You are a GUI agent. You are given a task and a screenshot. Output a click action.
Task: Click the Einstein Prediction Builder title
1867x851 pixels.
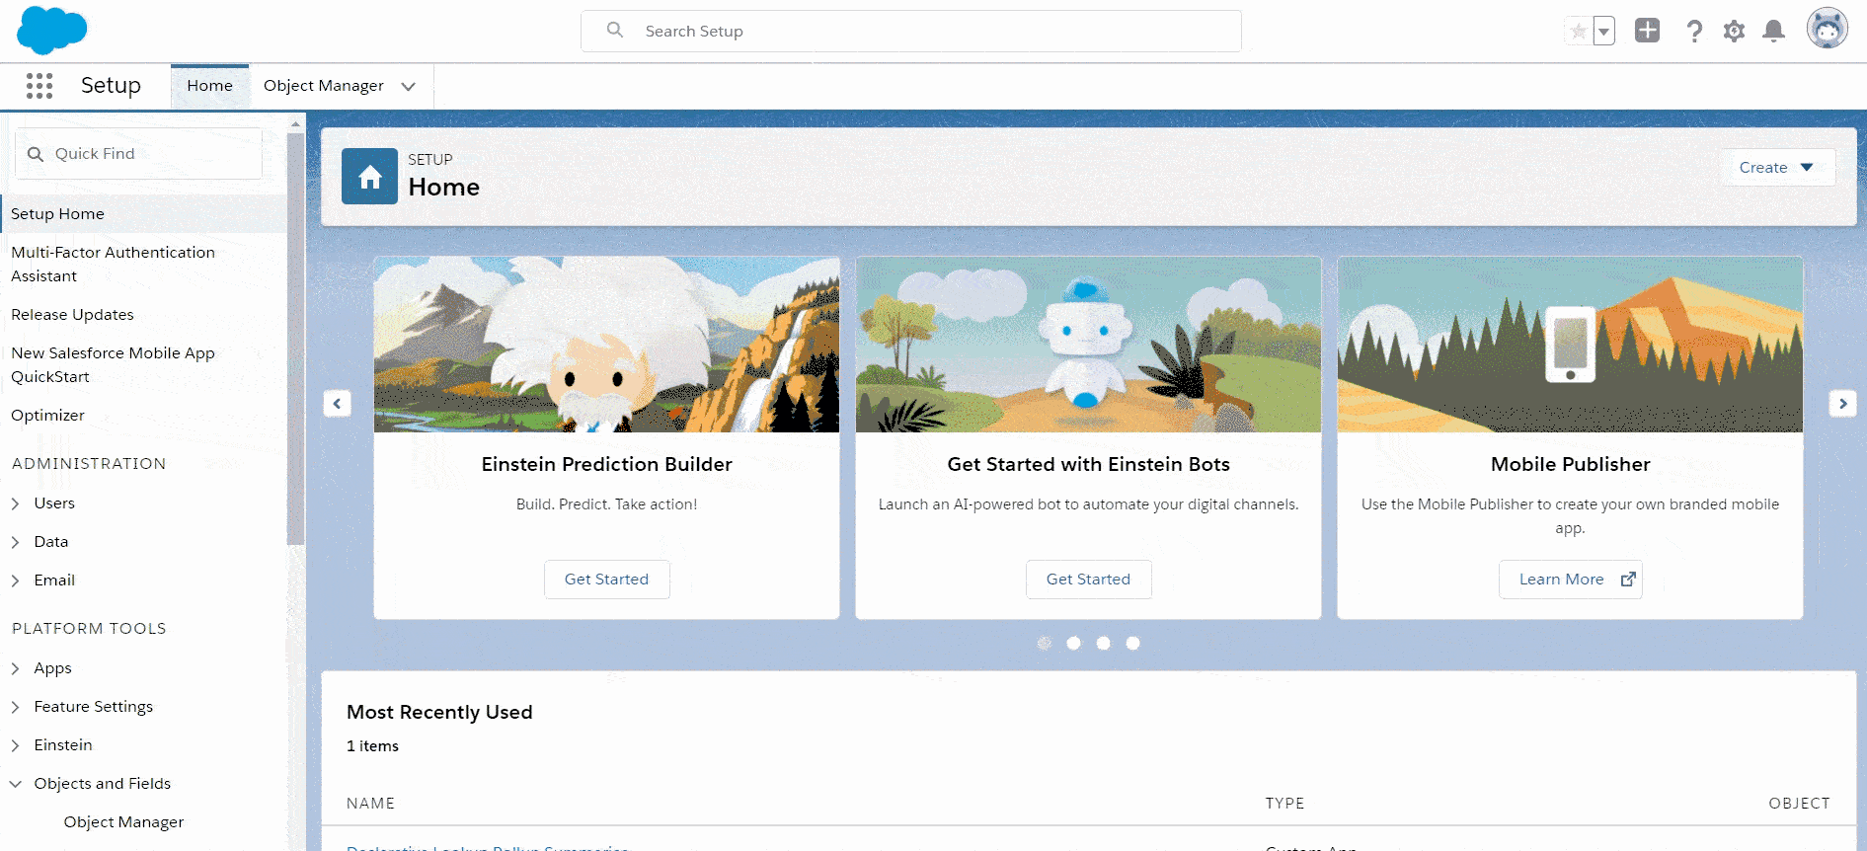(x=607, y=465)
